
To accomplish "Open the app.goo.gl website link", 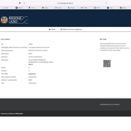I will [x=32, y=74].
